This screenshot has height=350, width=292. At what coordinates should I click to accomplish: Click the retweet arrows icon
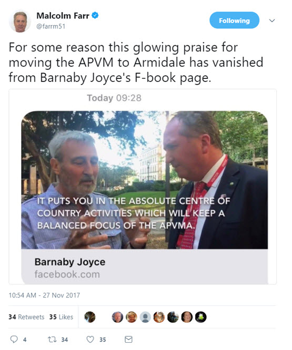click(x=52, y=339)
